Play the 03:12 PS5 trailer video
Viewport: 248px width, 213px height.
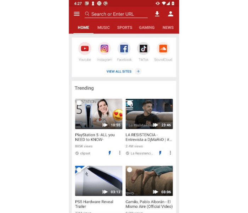pos(105,192)
